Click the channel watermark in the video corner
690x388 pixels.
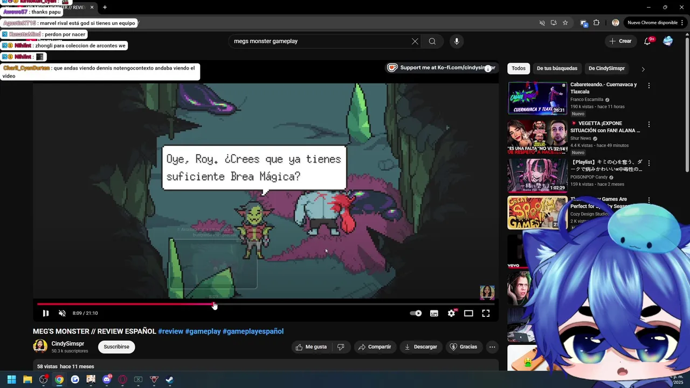pyautogui.click(x=487, y=293)
